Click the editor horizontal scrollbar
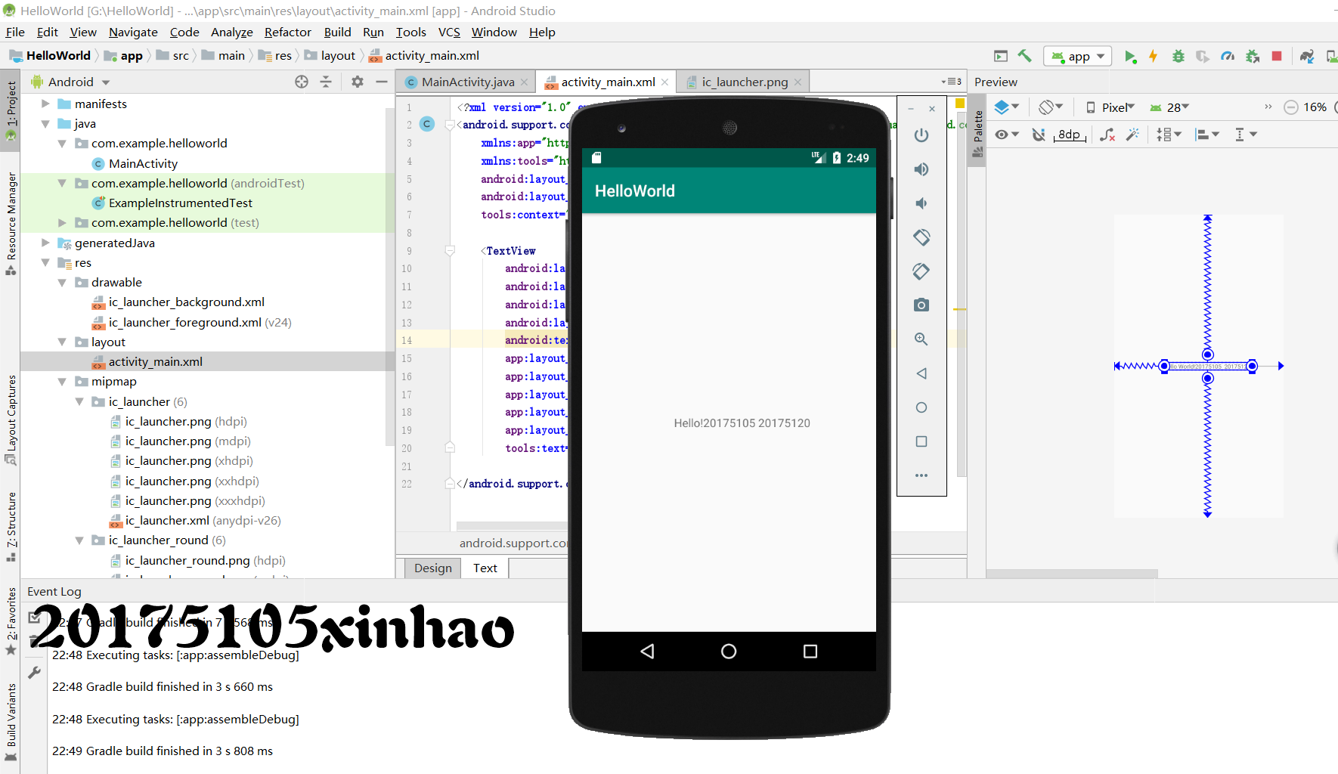Viewport: 1338px width, 774px height. point(511,526)
